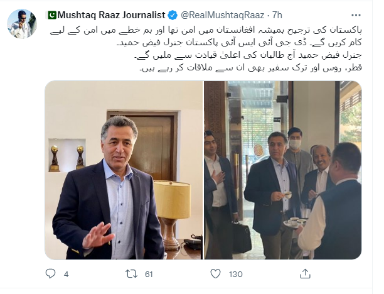Open the three-dot more options menu

[x=356, y=15]
